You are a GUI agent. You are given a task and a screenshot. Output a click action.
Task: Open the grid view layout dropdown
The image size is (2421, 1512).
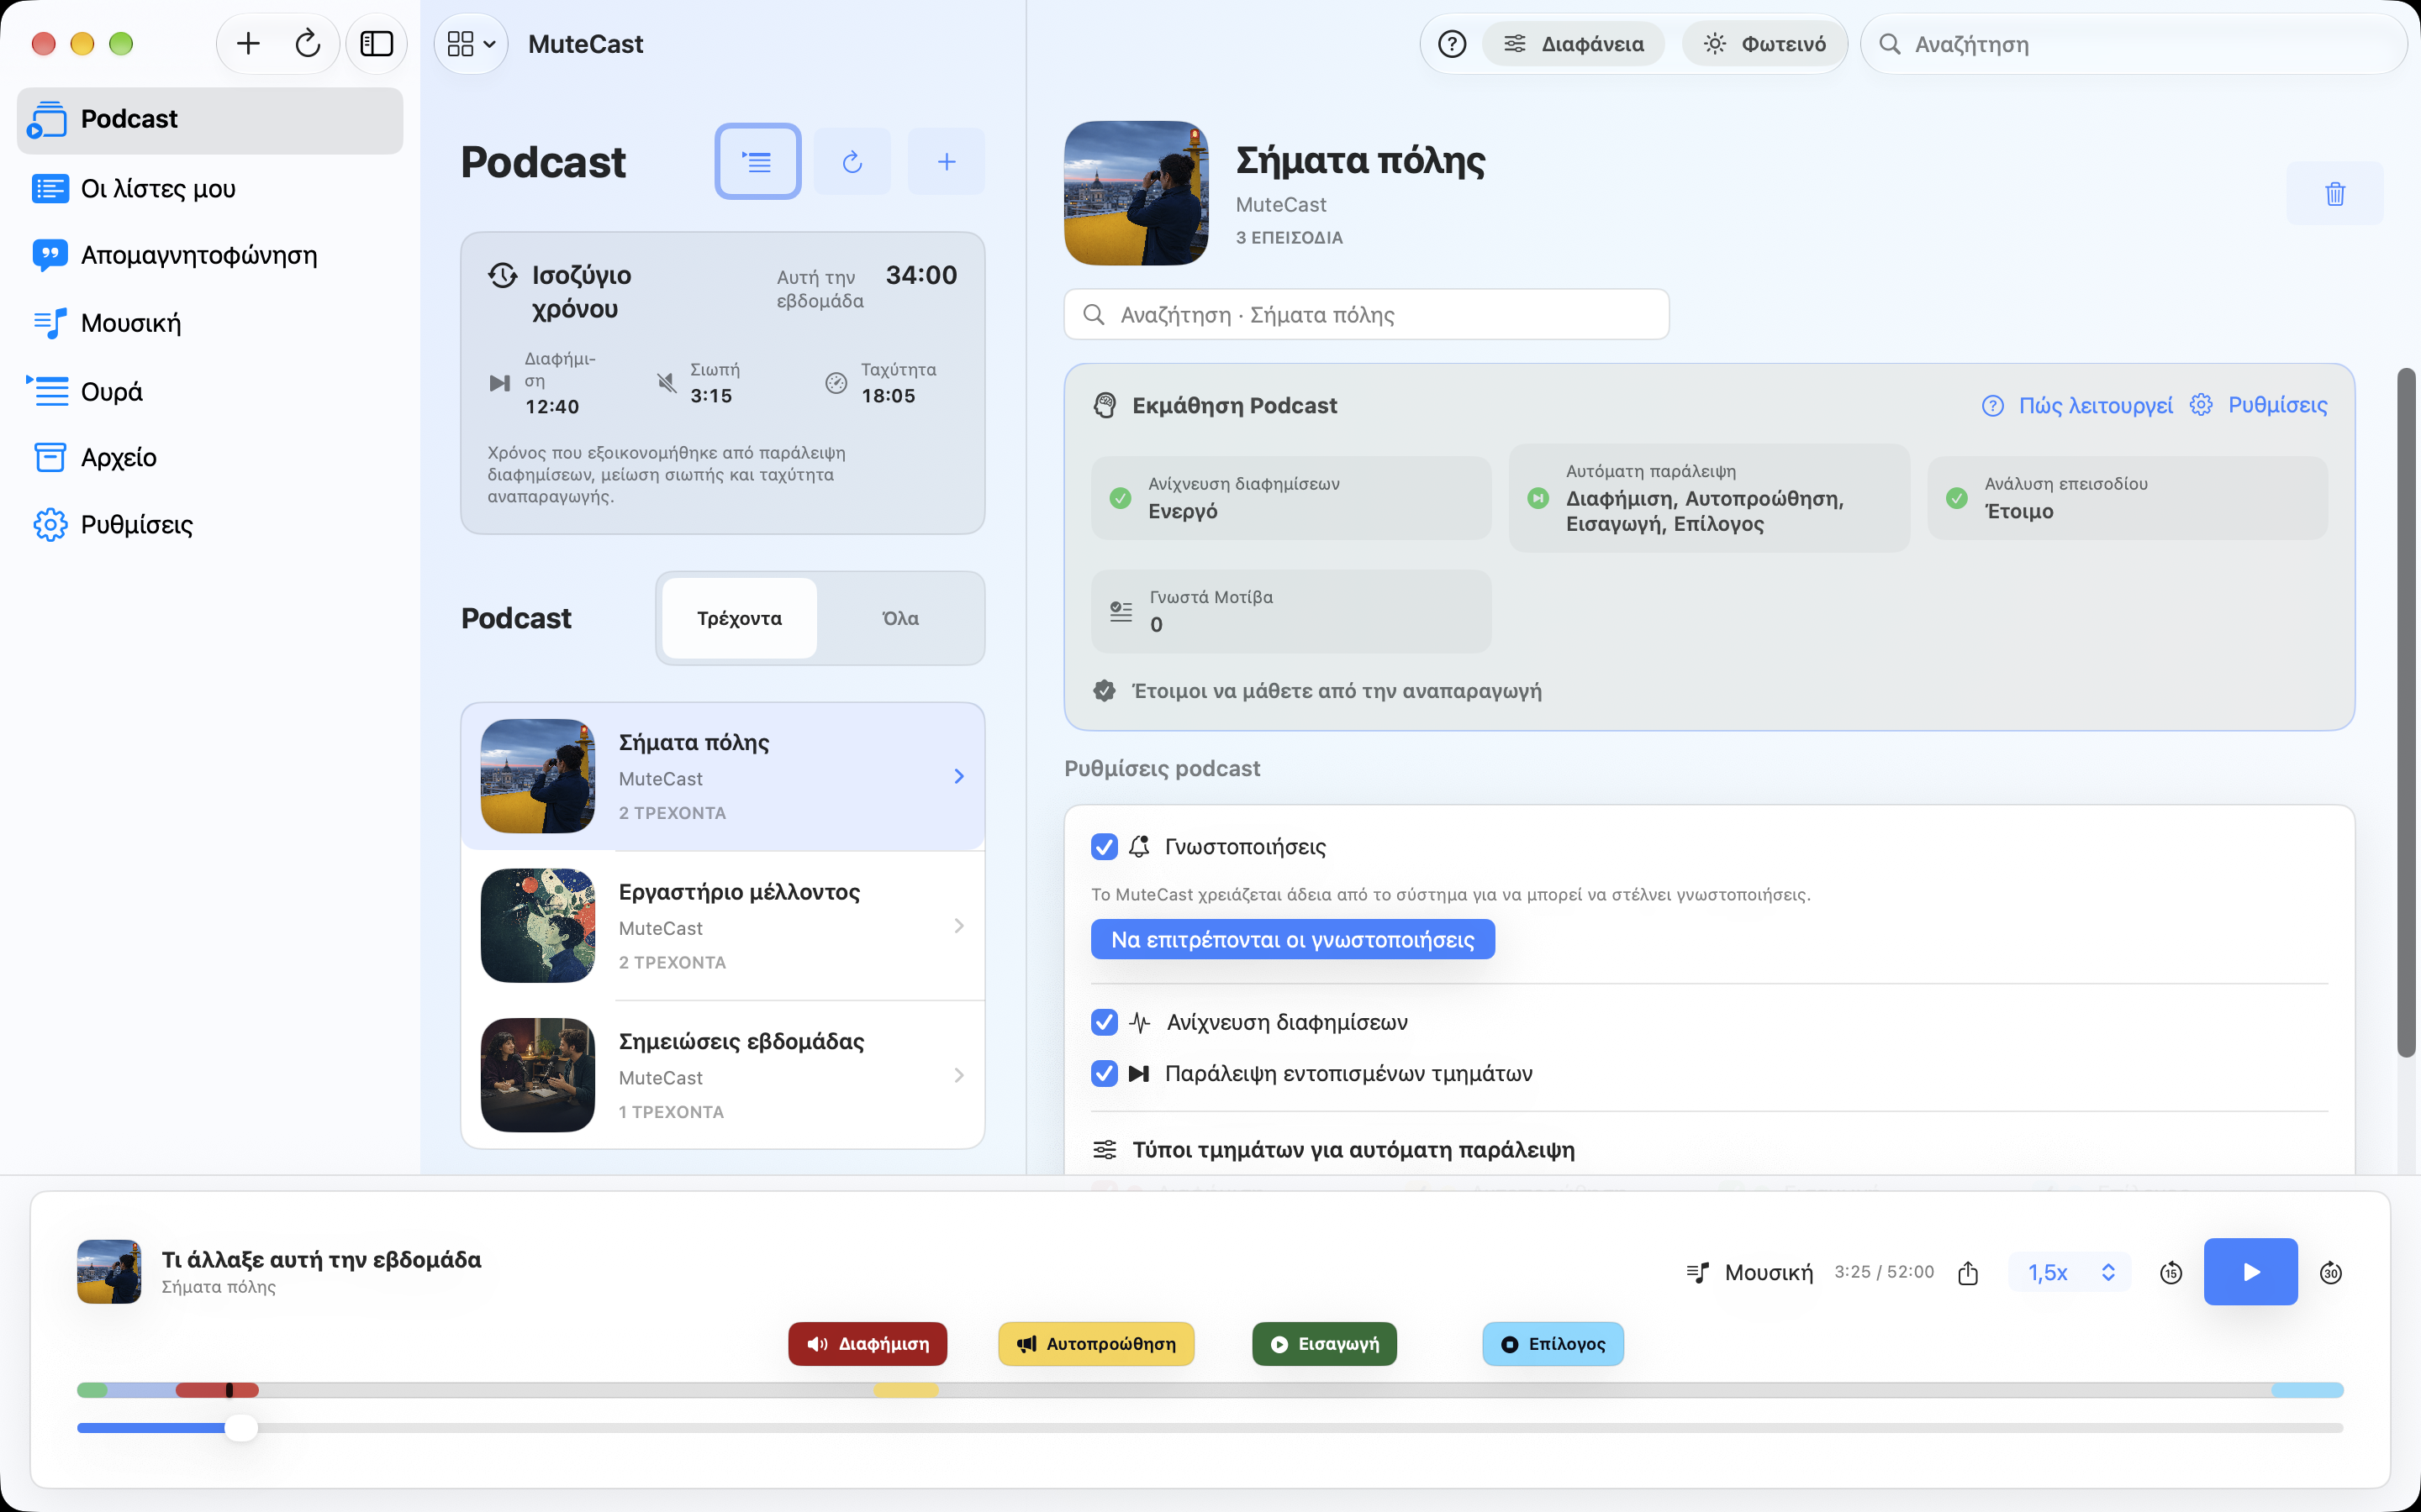472,44
